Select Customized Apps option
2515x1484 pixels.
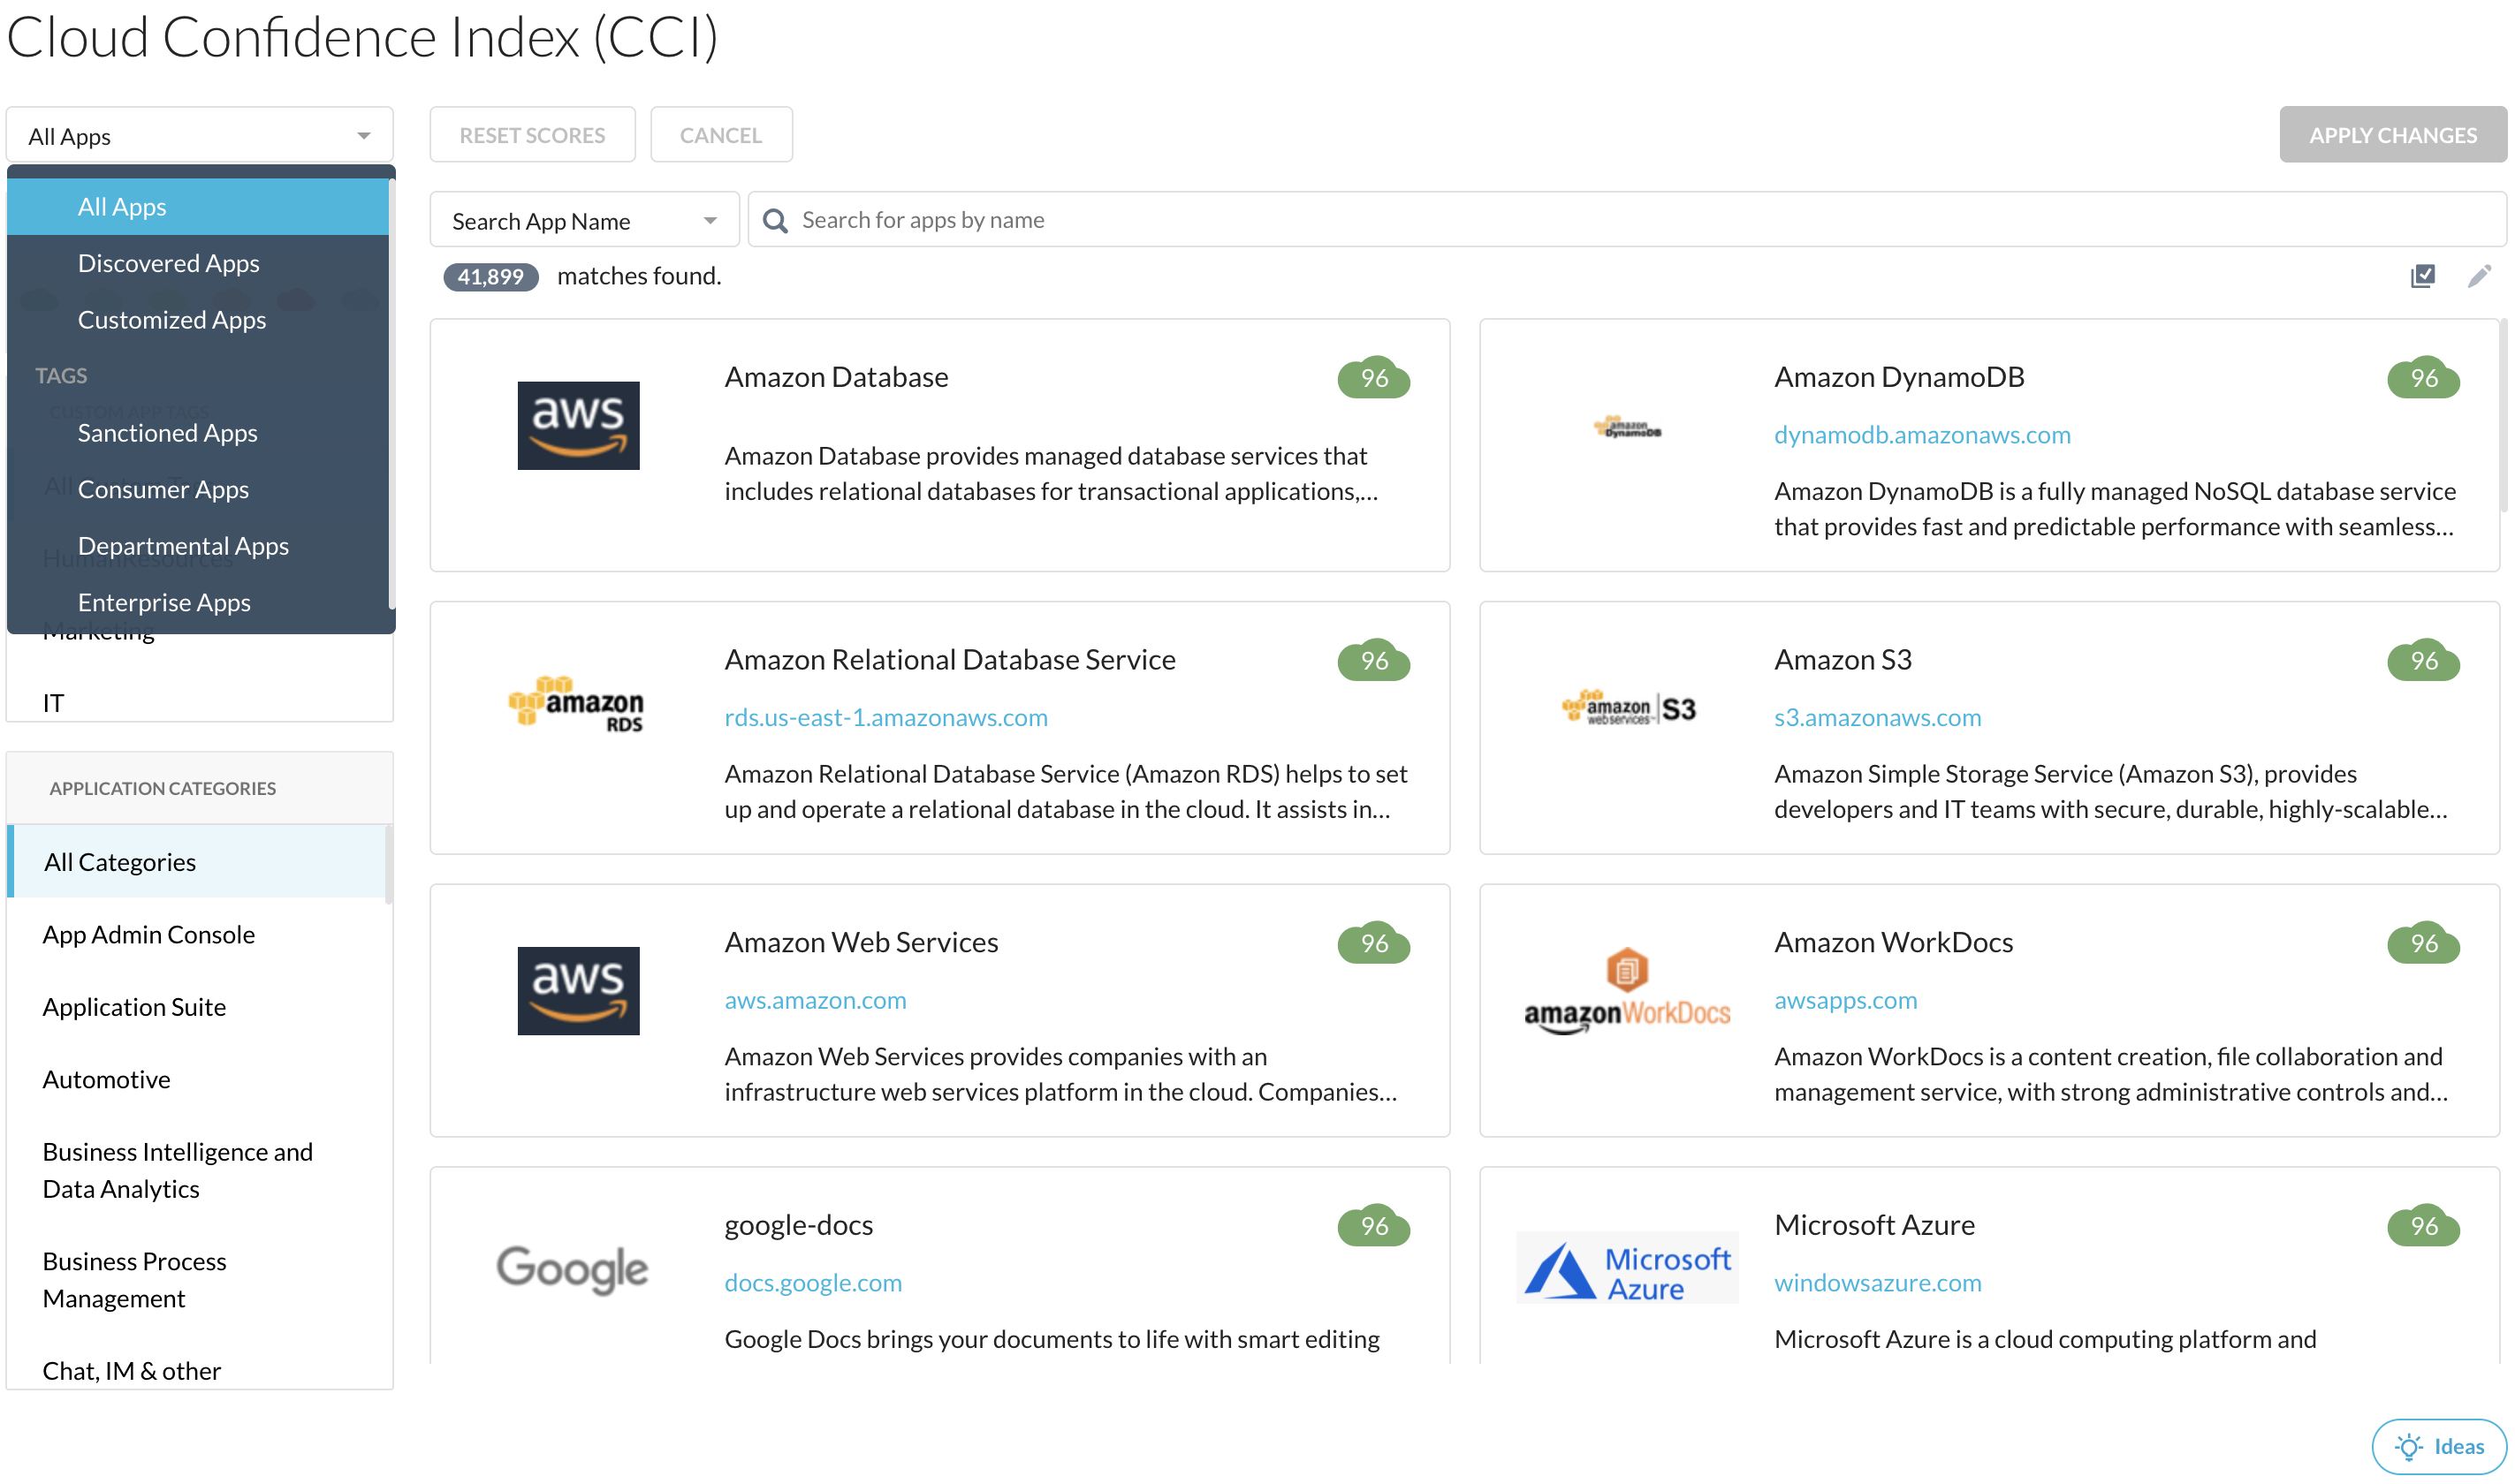[197, 320]
